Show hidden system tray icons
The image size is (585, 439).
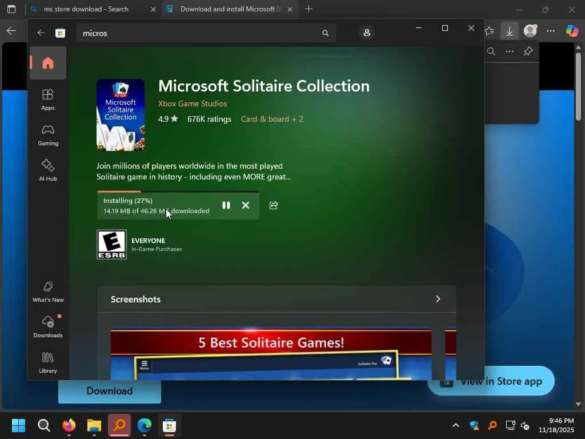click(x=456, y=425)
